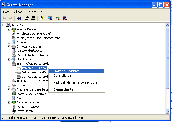Toggle the console tree pane icon
The width and height of the screenshot is (172, 122).
[x=19, y=18]
